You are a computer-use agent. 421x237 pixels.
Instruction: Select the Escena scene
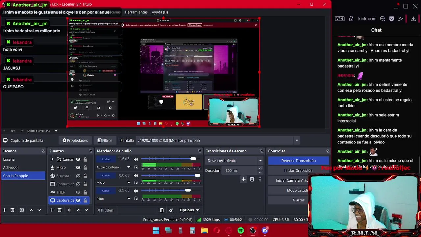23,159
